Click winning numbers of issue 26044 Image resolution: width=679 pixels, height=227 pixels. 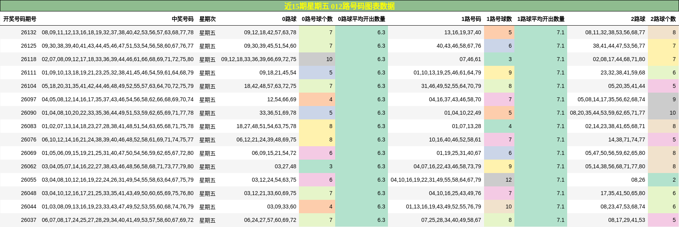click(x=118, y=207)
